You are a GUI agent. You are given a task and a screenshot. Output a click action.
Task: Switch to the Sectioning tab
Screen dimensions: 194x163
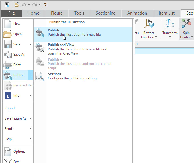[x=105, y=13]
